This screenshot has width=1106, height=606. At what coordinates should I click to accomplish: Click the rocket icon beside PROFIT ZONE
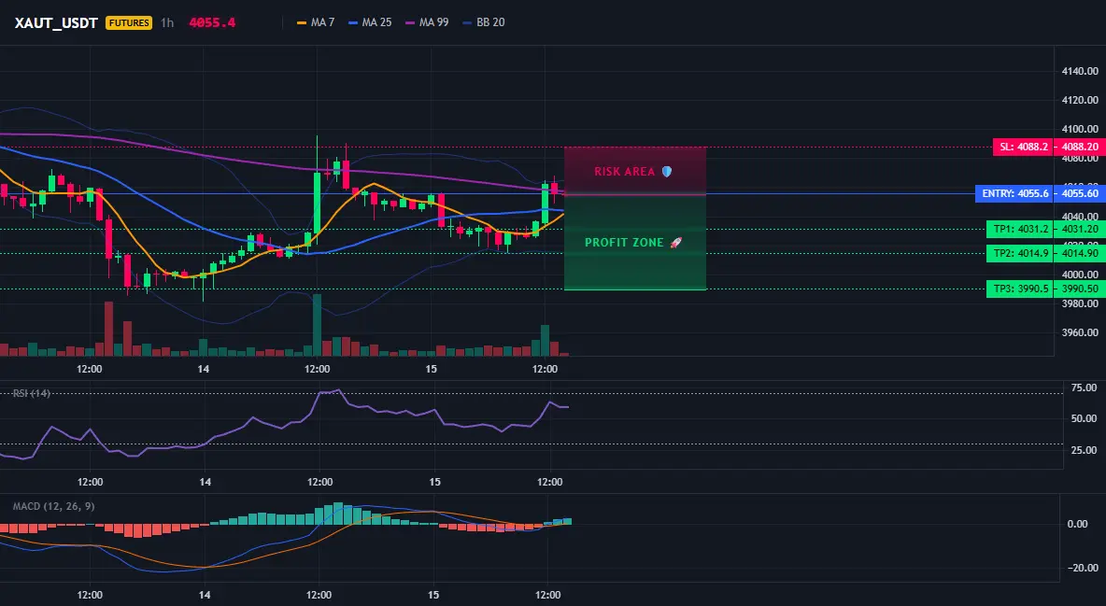coord(675,243)
